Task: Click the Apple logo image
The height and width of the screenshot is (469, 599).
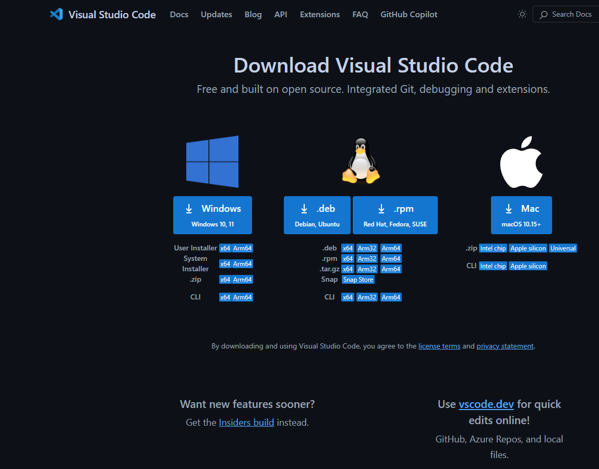Action: pyautogui.click(x=521, y=161)
